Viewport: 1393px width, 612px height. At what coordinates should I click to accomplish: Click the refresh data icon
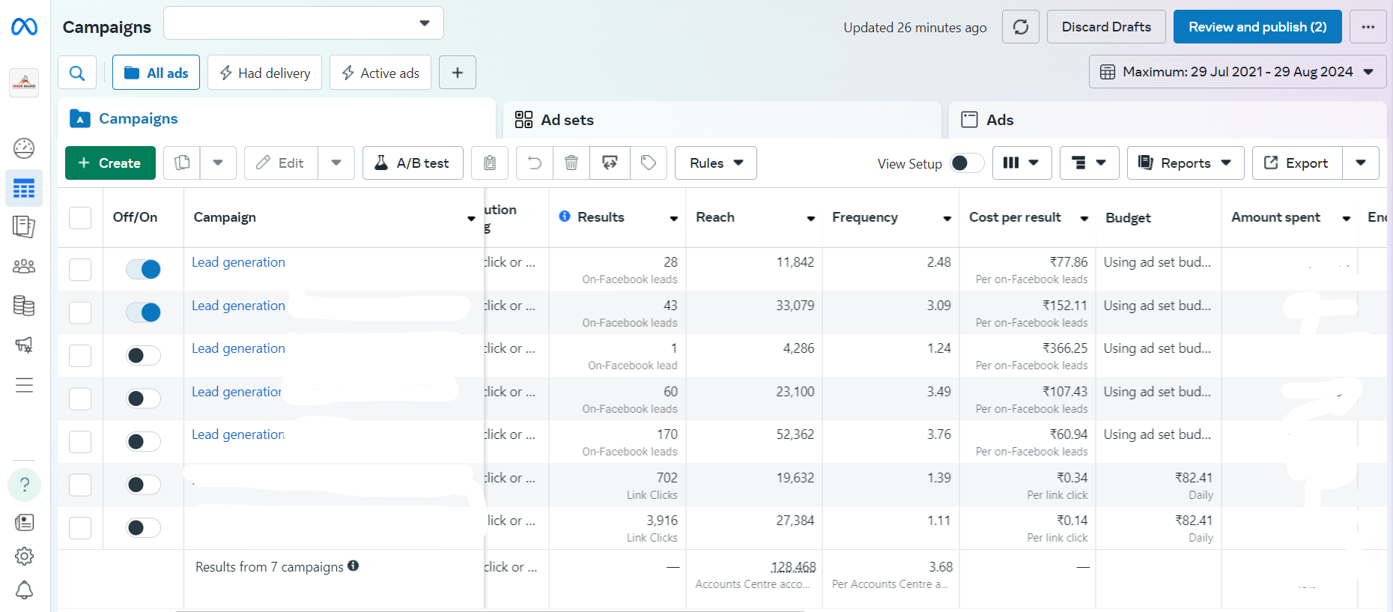pos(1020,27)
